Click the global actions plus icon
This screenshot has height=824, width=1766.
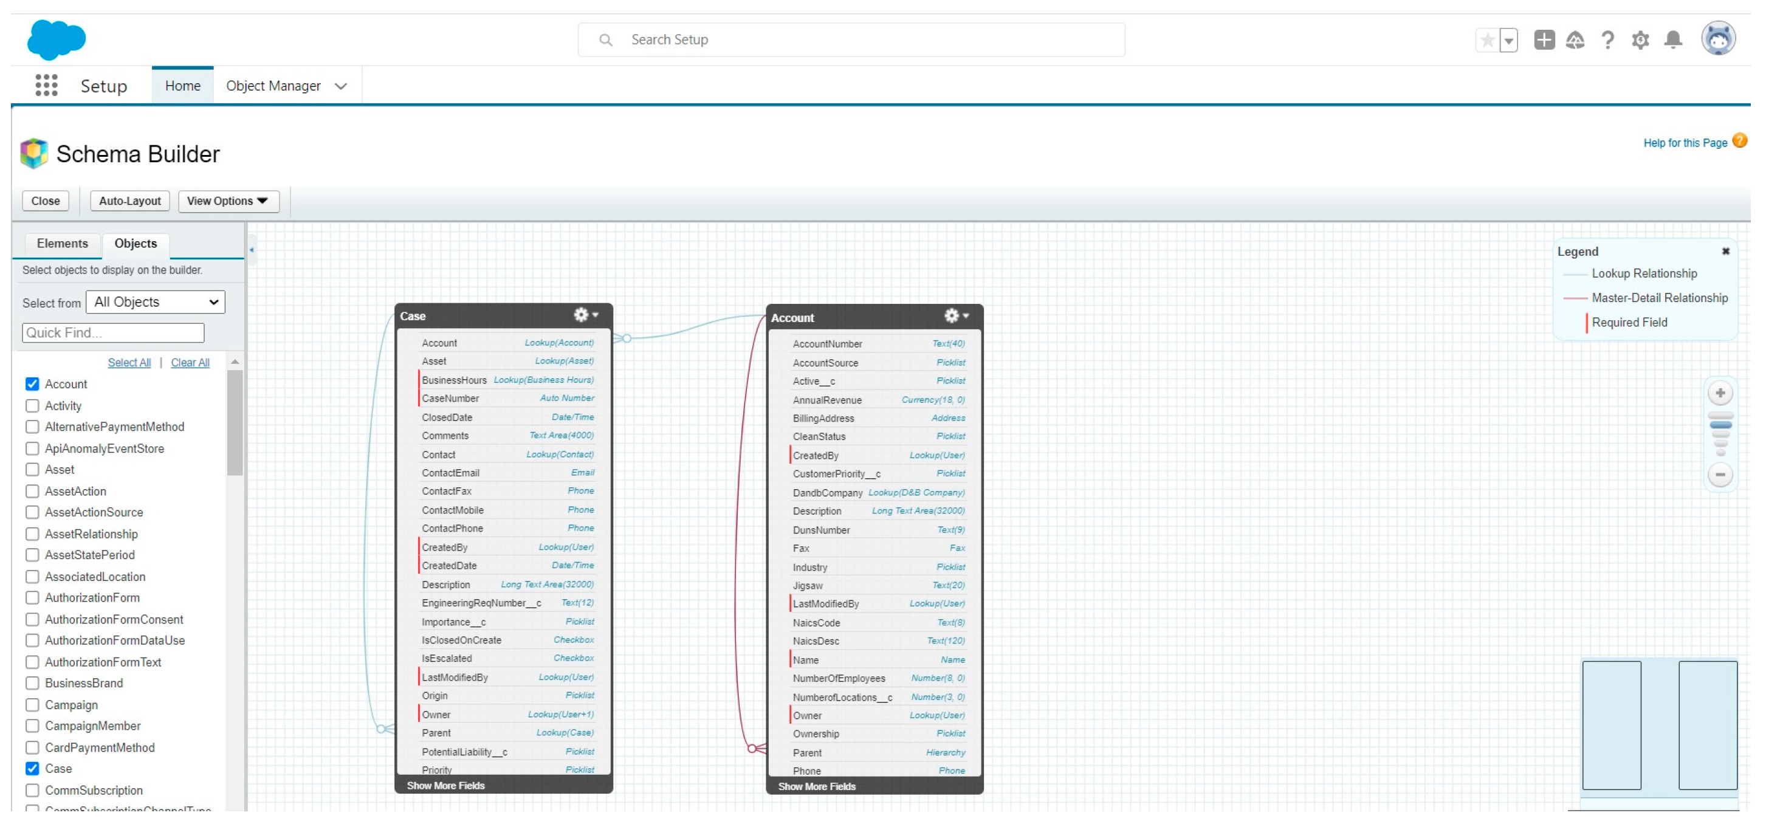(1544, 39)
